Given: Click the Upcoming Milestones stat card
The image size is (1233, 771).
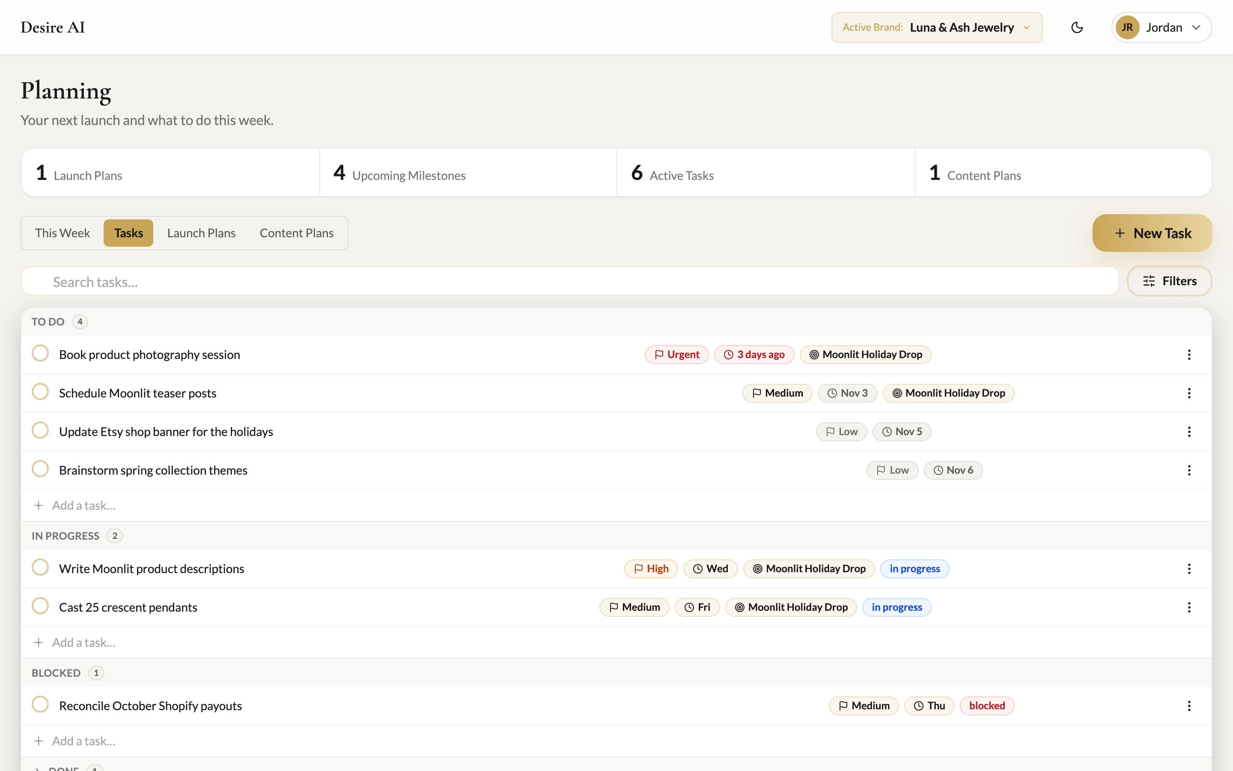Looking at the screenshot, I should coord(468,172).
